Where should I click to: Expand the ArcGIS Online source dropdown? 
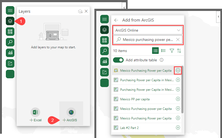pyautogui.click(x=148, y=30)
